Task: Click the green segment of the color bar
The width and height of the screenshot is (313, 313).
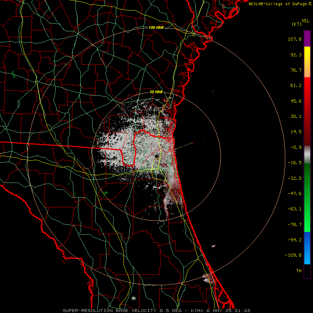Action: tap(307, 198)
